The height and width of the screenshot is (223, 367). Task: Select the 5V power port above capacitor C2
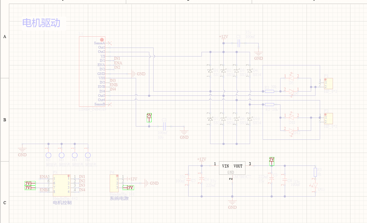[x=149, y=118]
